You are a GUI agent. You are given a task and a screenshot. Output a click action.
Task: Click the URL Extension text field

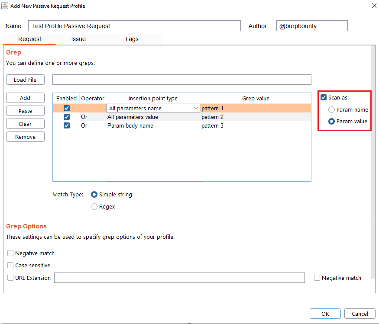179,278
